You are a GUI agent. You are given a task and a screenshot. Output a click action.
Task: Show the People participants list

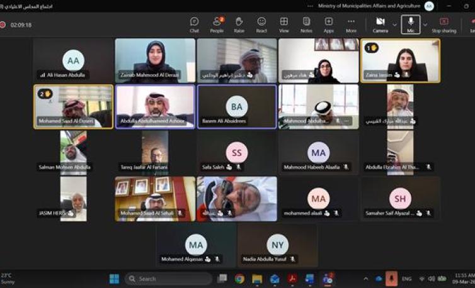[x=217, y=25]
